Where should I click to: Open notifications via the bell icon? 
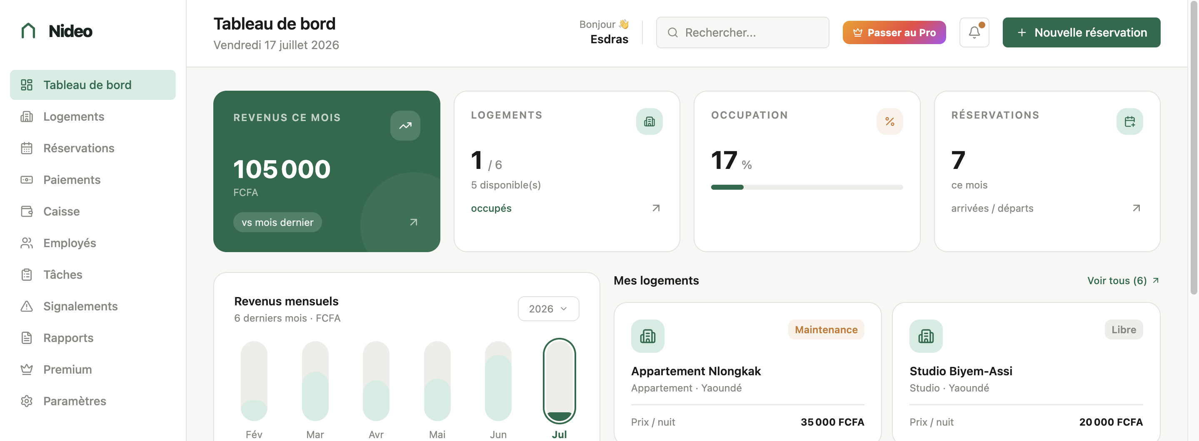point(974,32)
